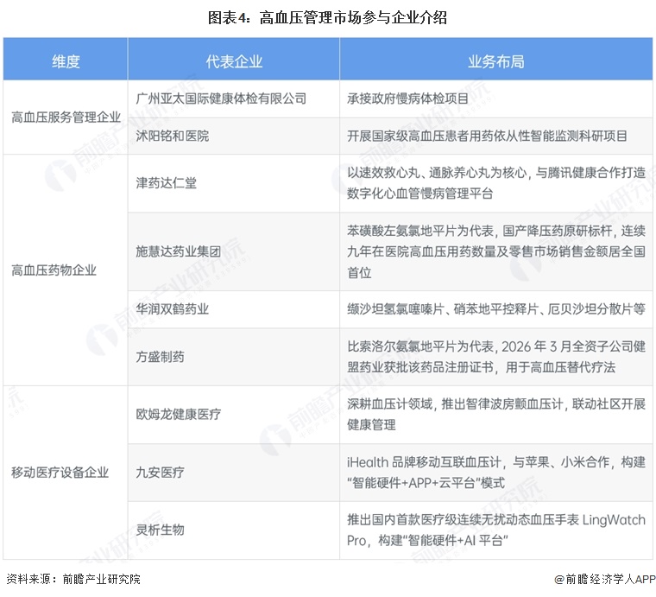Click the iHealth 品牌移动互联血压计 description
Screen dimensions: 656x597
point(496,473)
